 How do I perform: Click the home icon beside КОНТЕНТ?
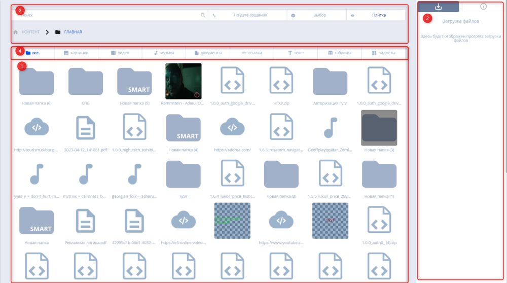pos(16,32)
